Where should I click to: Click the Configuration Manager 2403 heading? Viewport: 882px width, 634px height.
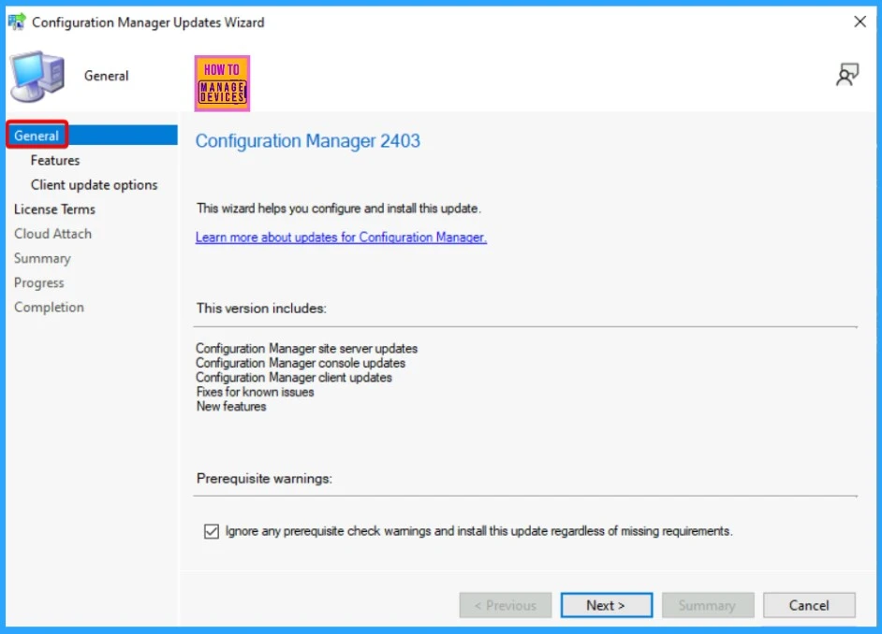click(x=308, y=141)
